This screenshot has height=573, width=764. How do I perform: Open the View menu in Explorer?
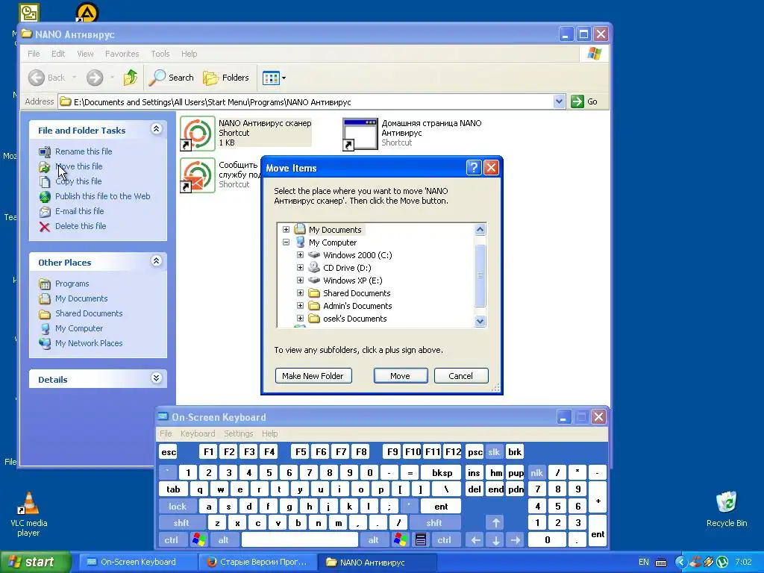click(x=85, y=54)
